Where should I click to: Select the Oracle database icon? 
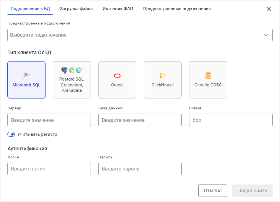[x=117, y=76]
